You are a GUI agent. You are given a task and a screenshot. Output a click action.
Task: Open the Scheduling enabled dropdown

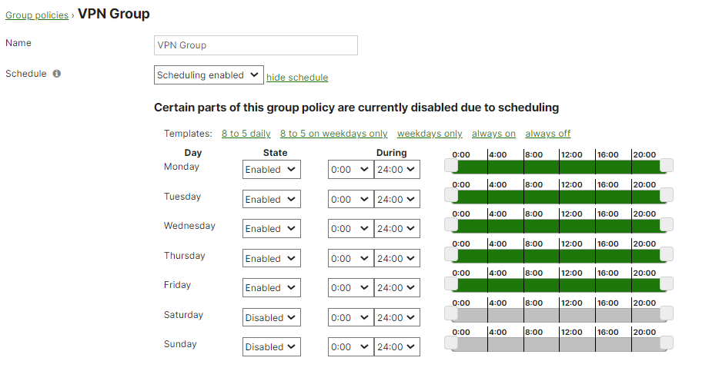(209, 75)
